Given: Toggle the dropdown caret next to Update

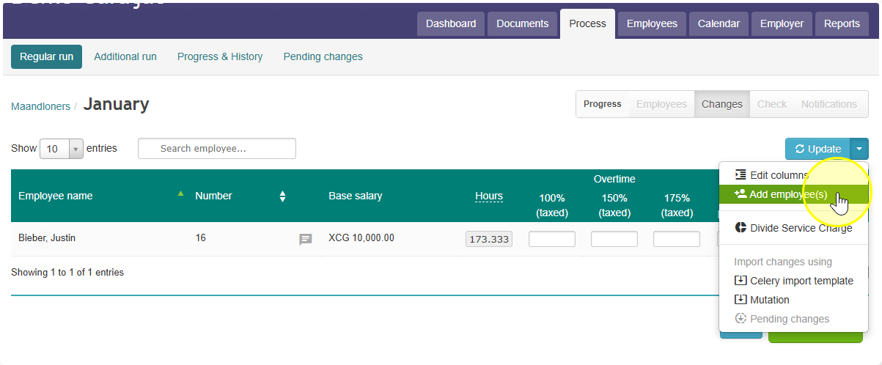Looking at the screenshot, I should point(859,149).
